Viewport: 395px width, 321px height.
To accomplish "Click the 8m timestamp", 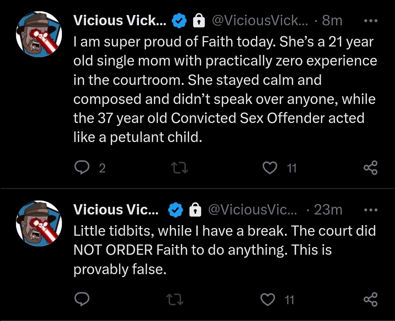I will (332, 20).
